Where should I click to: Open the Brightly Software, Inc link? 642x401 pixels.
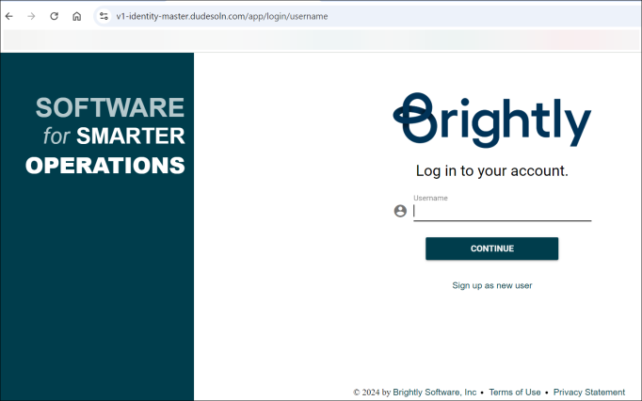pos(434,392)
